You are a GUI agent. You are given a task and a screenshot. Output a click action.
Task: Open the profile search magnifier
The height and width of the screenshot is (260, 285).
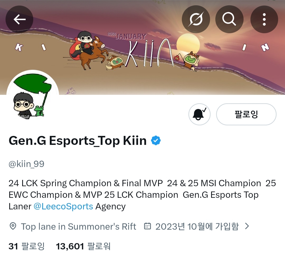pyautogui.click(x=229, y=19)
